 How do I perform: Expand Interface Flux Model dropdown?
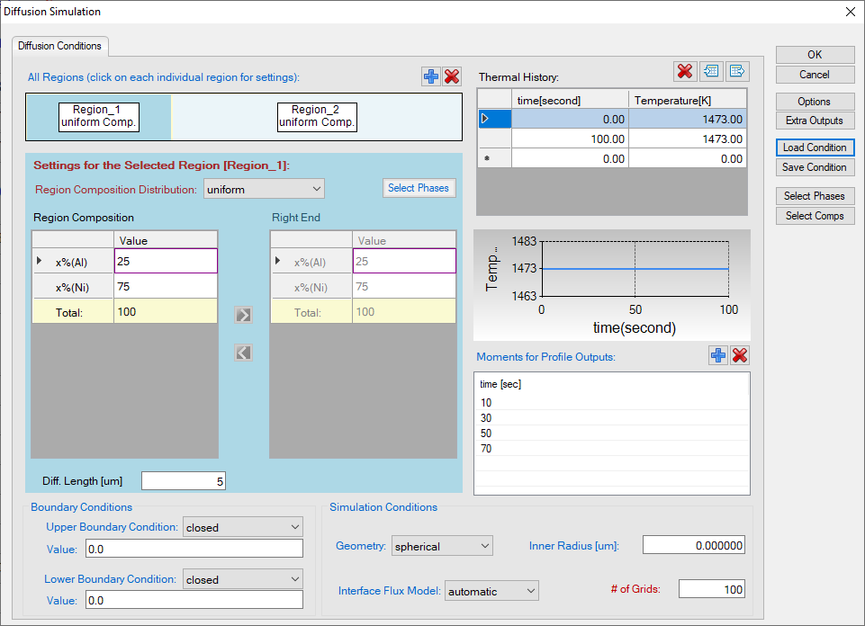point(491,591)
